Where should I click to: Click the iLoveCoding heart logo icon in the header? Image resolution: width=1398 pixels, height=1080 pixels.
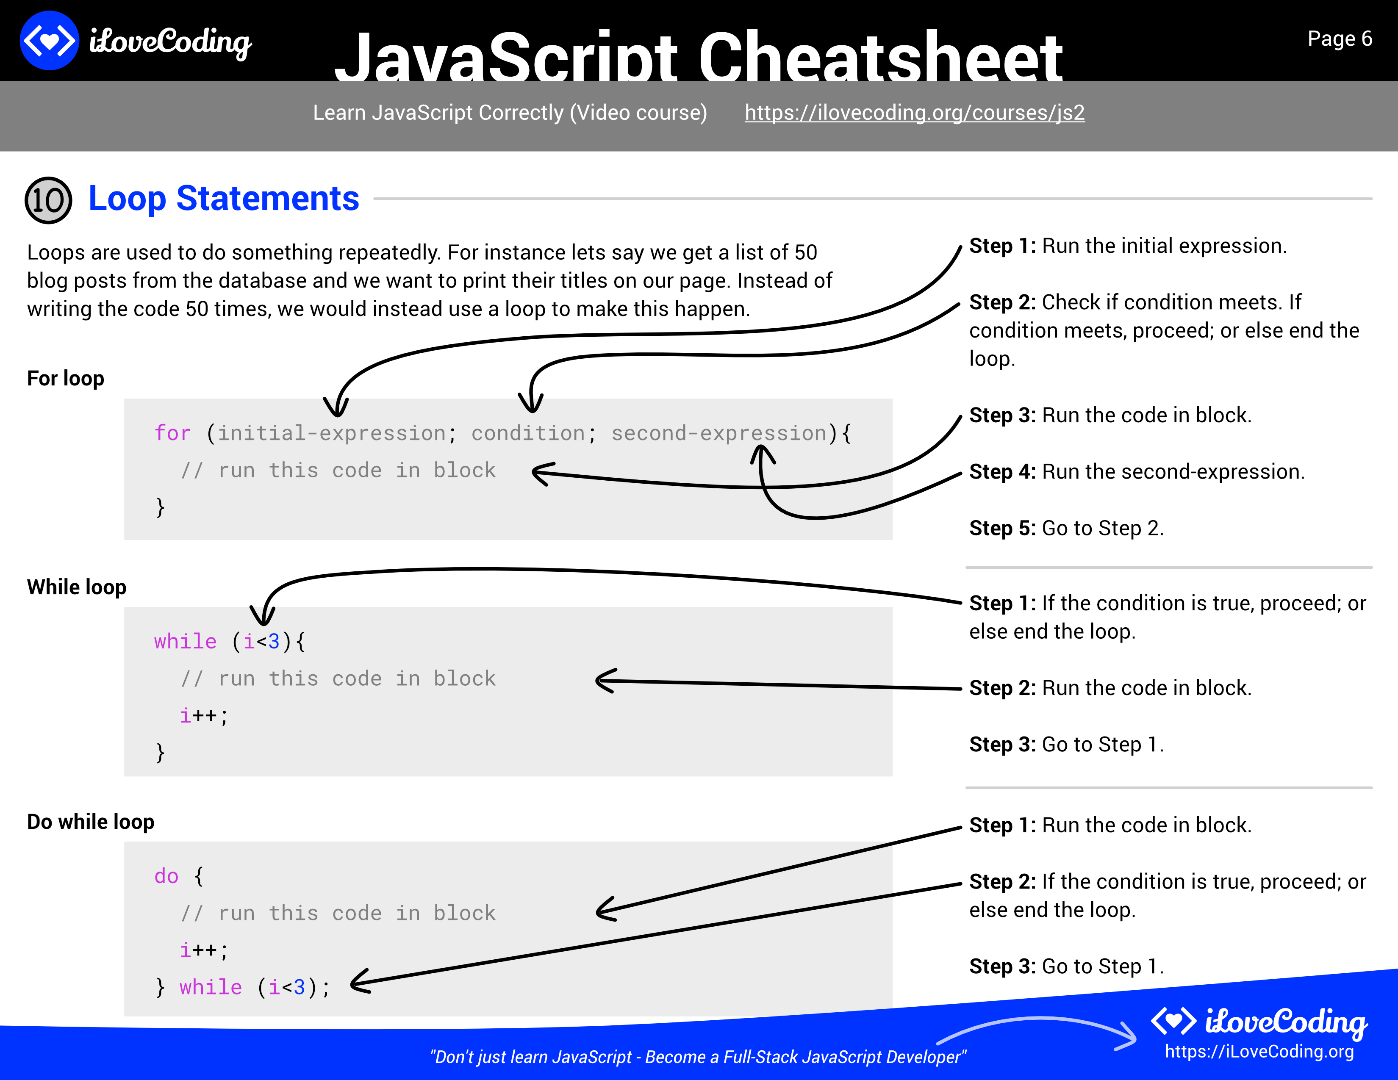point(49,41)
